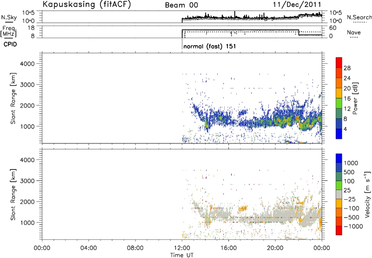Click the dark blue top segment of velocity colorbar

tap(339, 158)
